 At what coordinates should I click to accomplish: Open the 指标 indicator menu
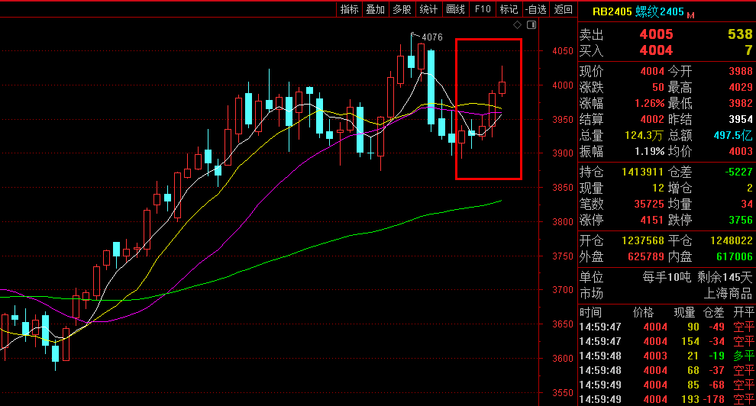coord(349,9)
